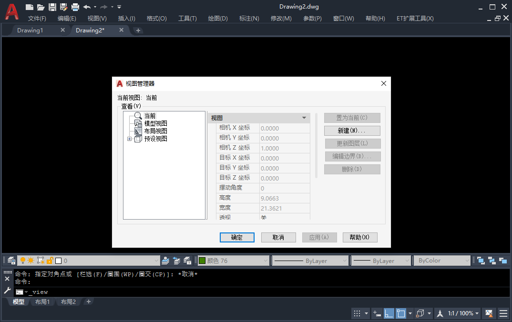Image resolution: width=512 pixels, height=322 pixels.
Task: Switch to the Drawing1 tab
Action: pyautogui.click(x=31, y=30)
